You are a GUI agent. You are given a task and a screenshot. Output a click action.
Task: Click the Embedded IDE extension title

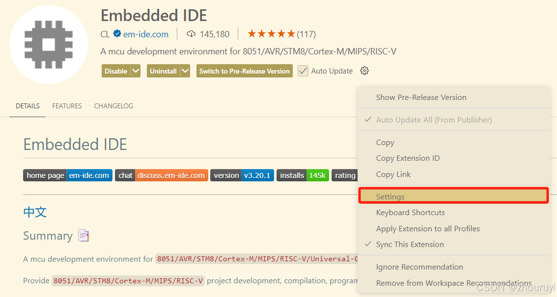point(154,16)
